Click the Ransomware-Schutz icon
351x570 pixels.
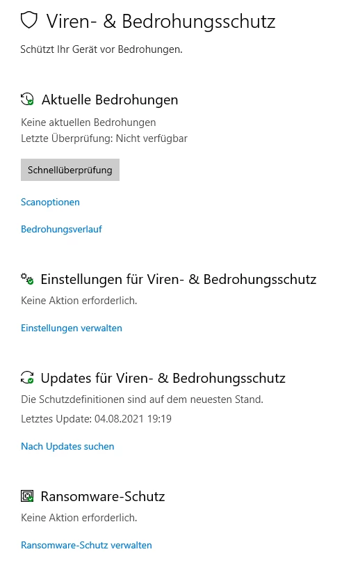[27, 496]
